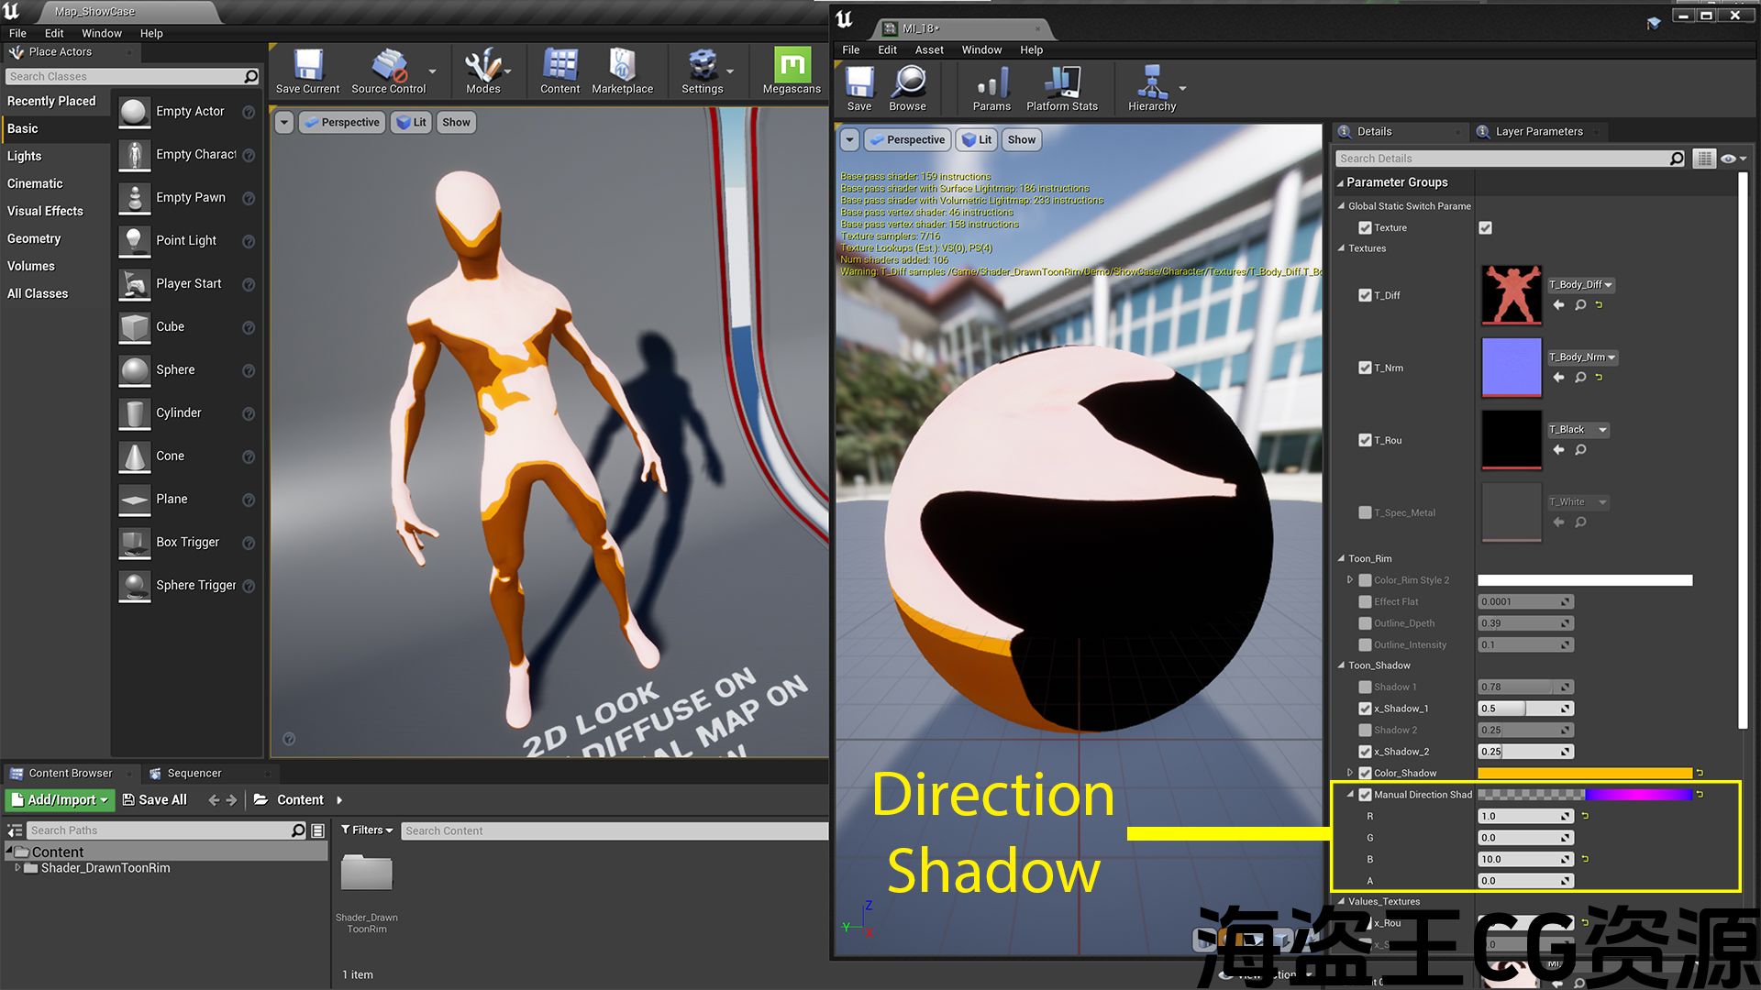Expand the Shader_DrawnToonRim folder tree
1761x990 pixels.
point(17,868)
